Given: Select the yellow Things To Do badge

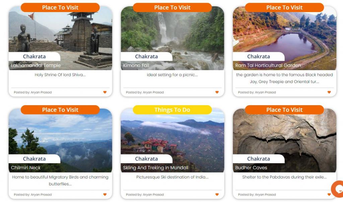Looking at the screenshot, I should pyautogui.click(x=173, y=110).
